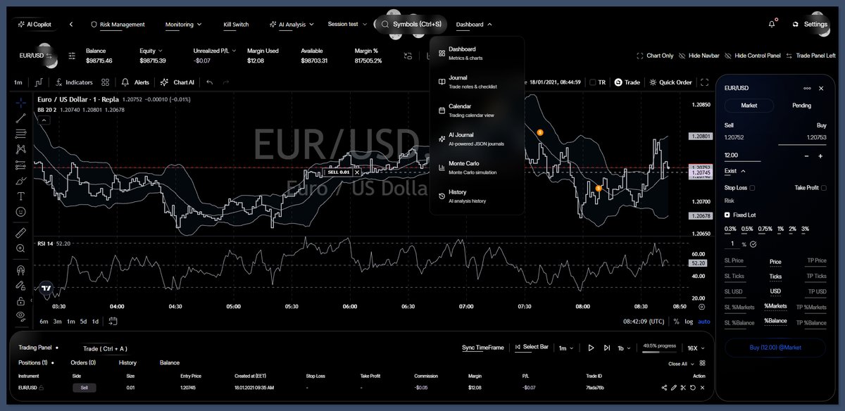Select the trend line drawing tool
845x411 pixels.
coord(21,118)
